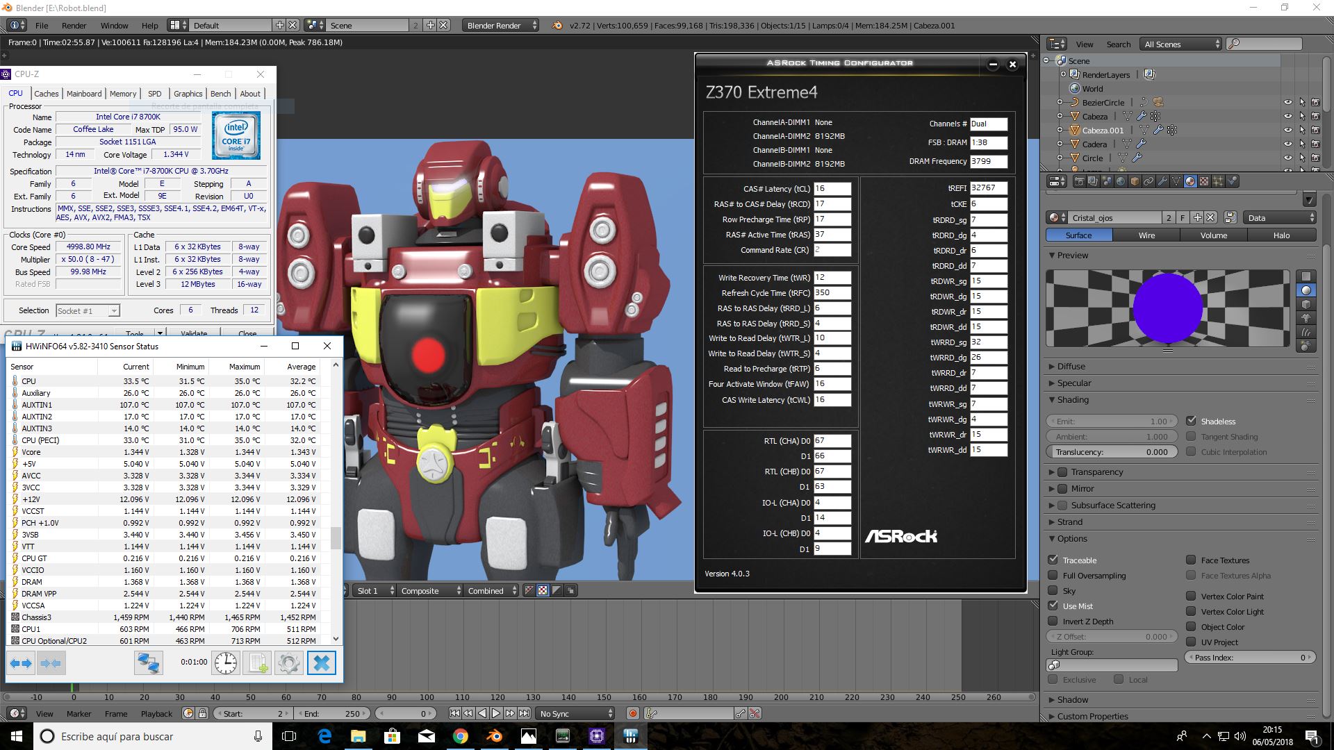Open the Modifiers properties wrench icon
1334x750 pixels.
coord(1162,182)
